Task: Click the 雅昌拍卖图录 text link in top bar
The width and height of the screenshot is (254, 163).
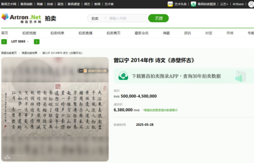Action: pos(207,4)
